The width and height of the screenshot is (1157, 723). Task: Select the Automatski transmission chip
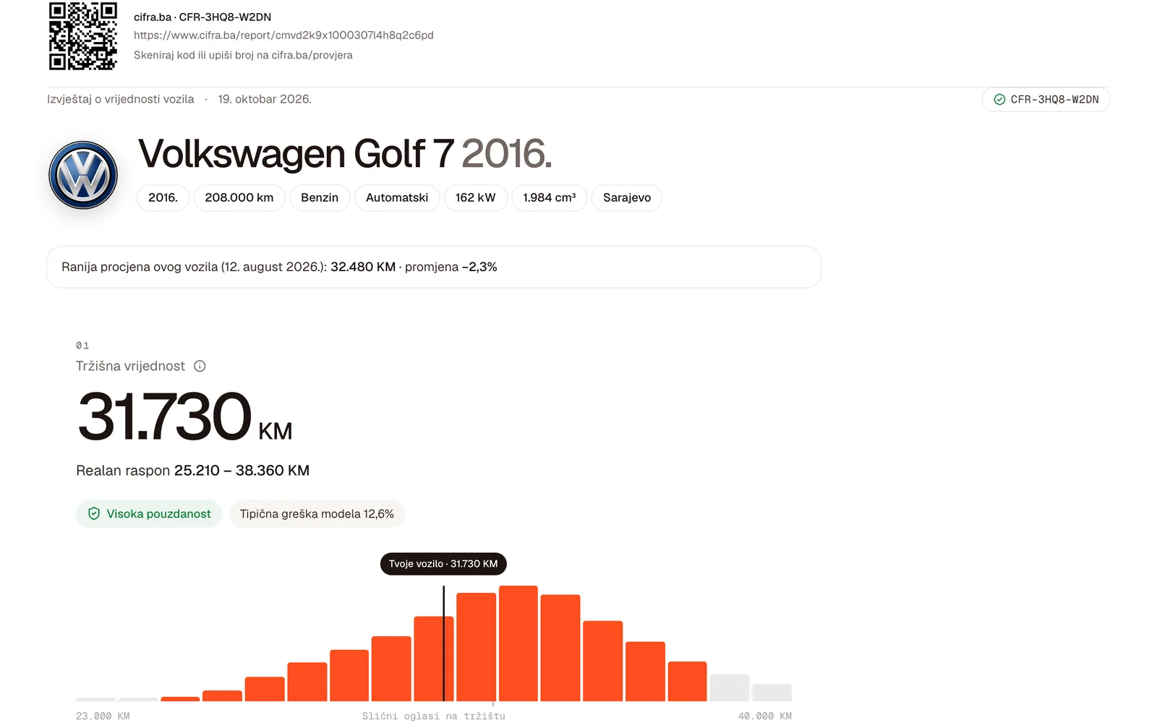click(x=397, y=198)
